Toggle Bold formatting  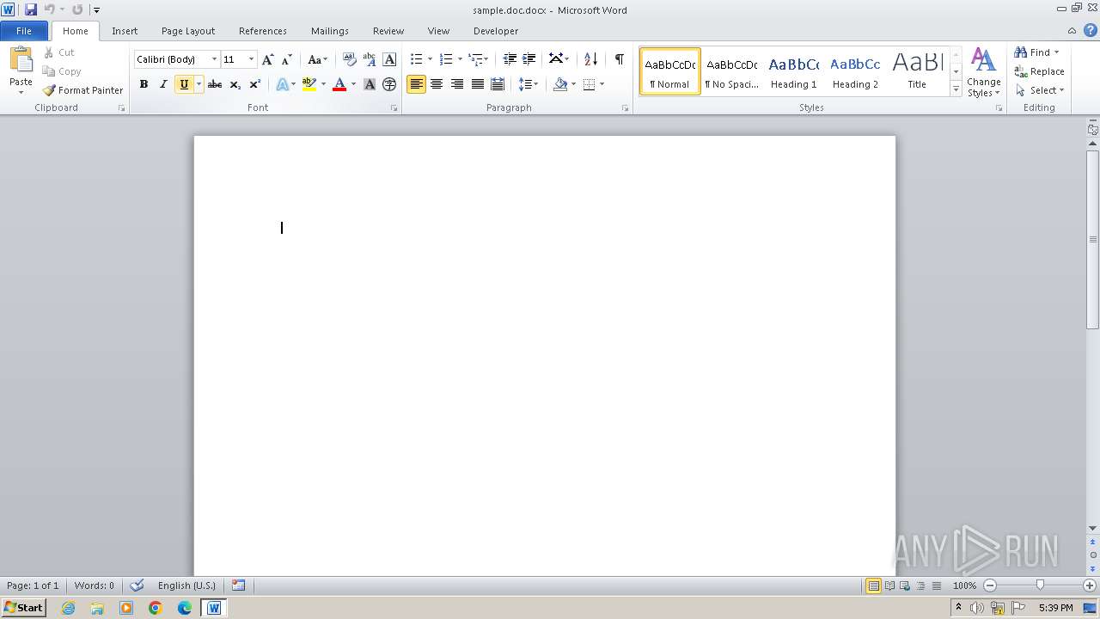[x=144, y=84]
